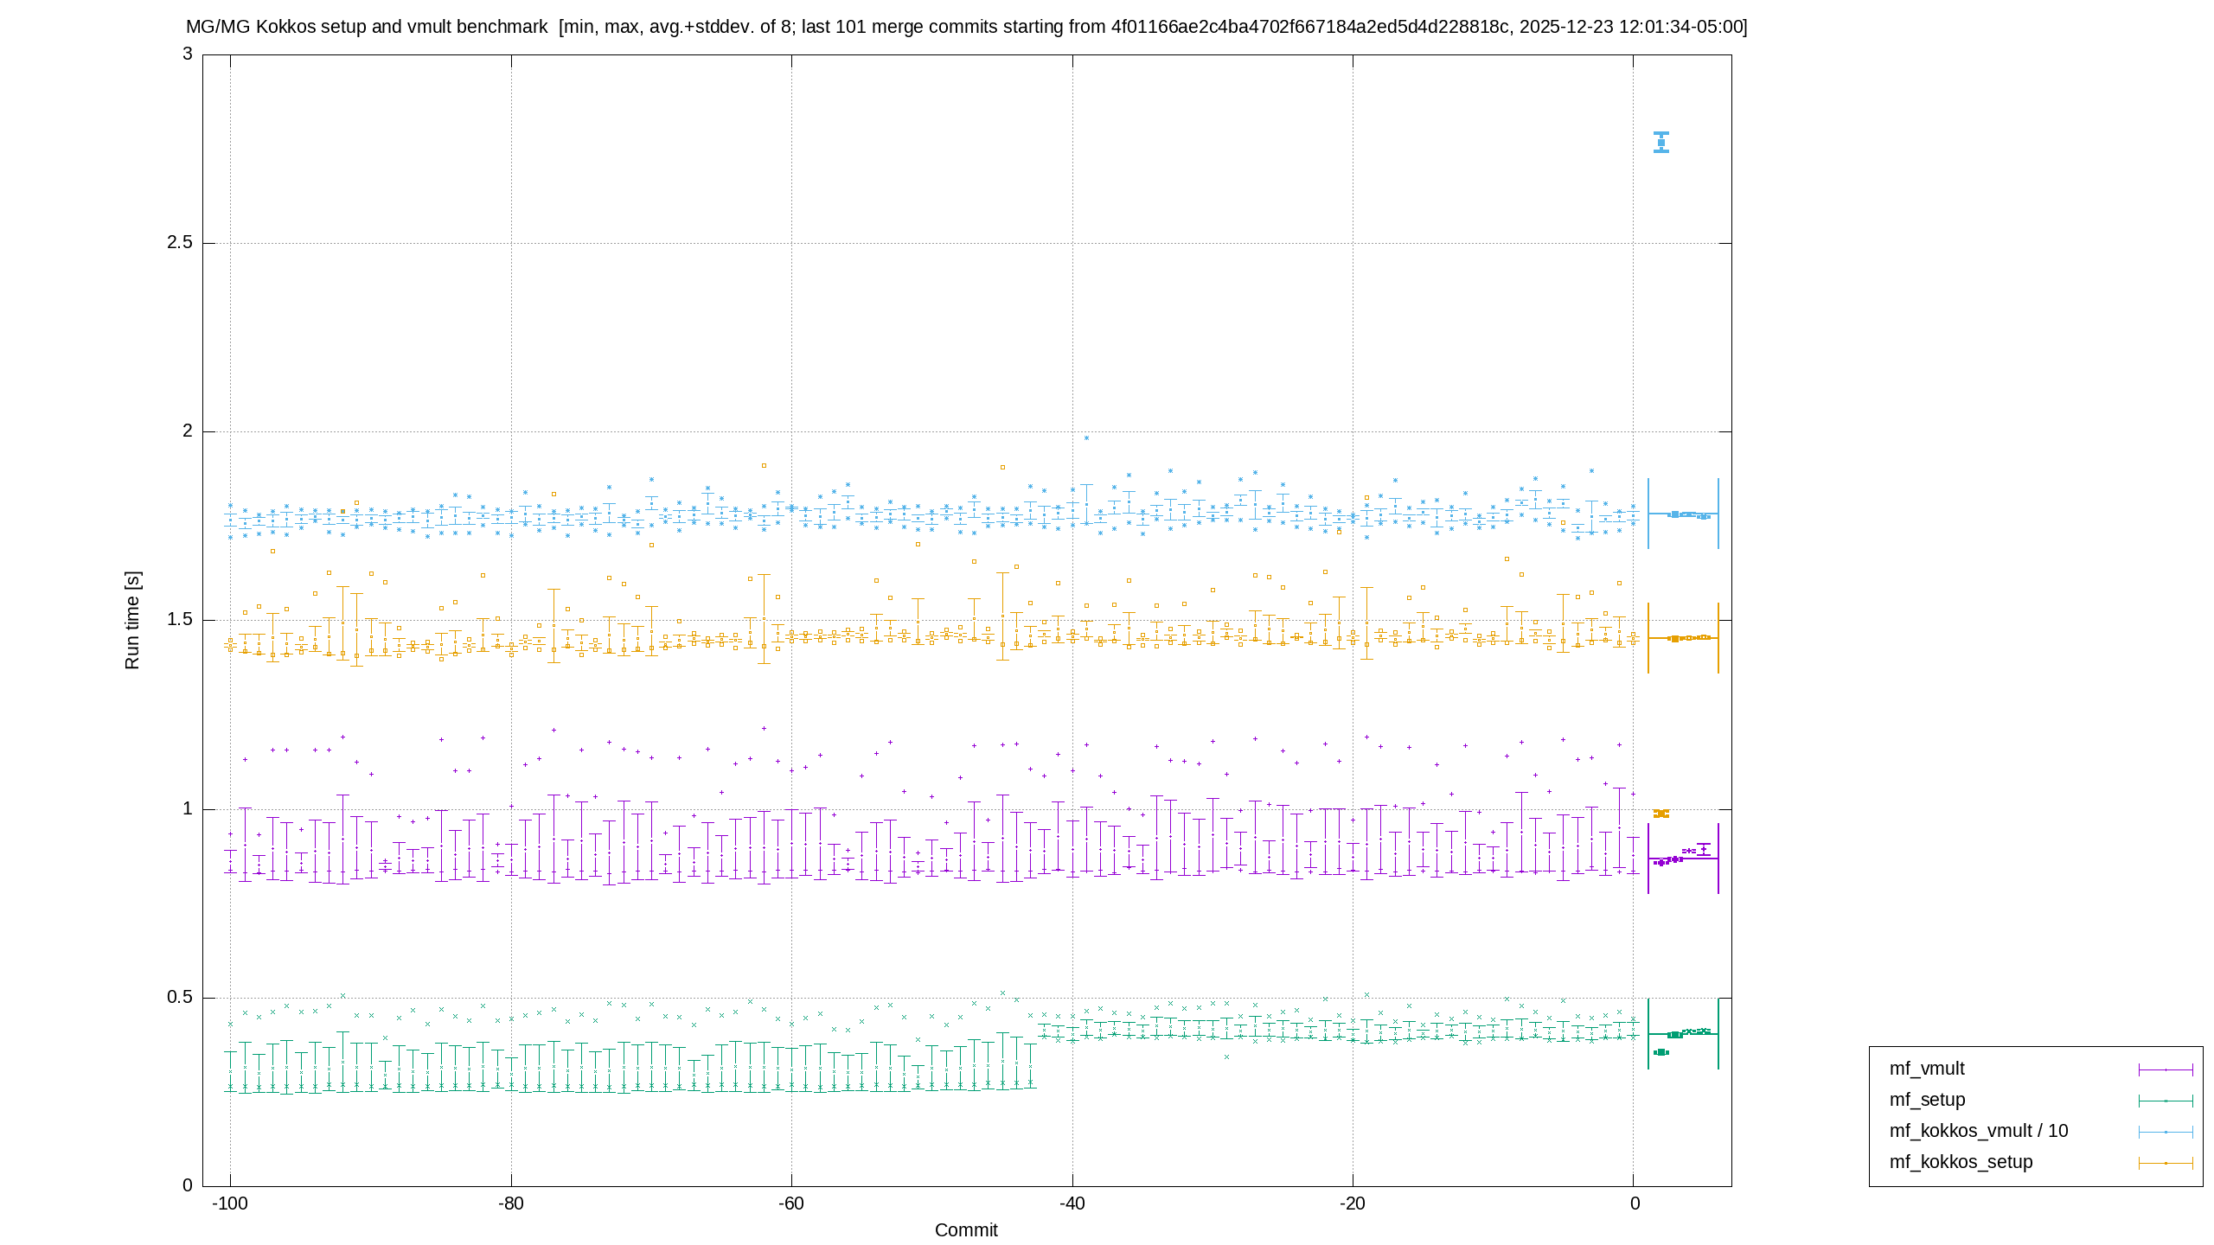
Task: Click the mf_kokkos_setup legend label
Action: point(1961,1162)
